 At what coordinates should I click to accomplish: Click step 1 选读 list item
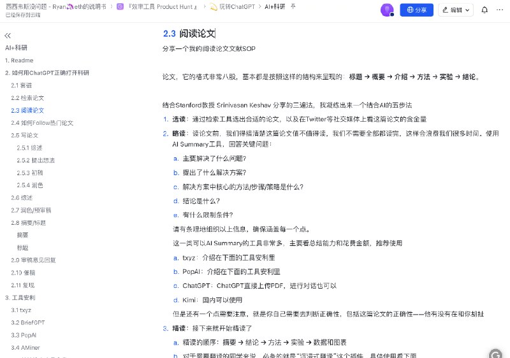click(299, 119)
